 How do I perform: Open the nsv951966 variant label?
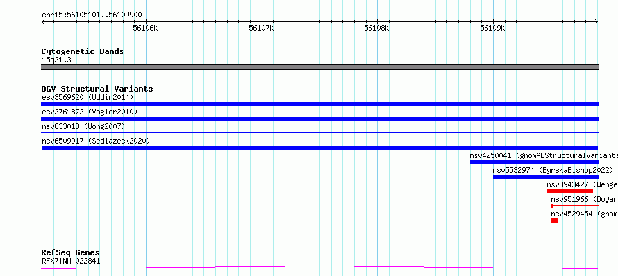click(584, 199)
